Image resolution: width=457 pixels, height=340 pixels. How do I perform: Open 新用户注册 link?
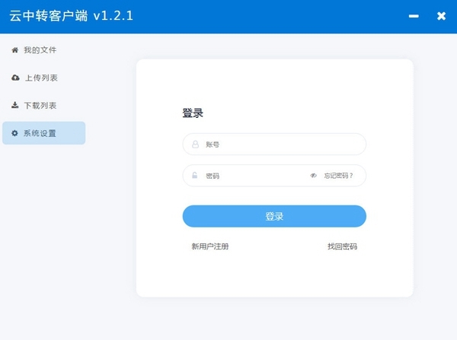210,246
